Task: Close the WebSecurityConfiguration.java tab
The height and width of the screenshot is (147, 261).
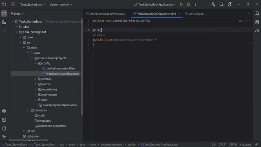Action: click(179, 13)
